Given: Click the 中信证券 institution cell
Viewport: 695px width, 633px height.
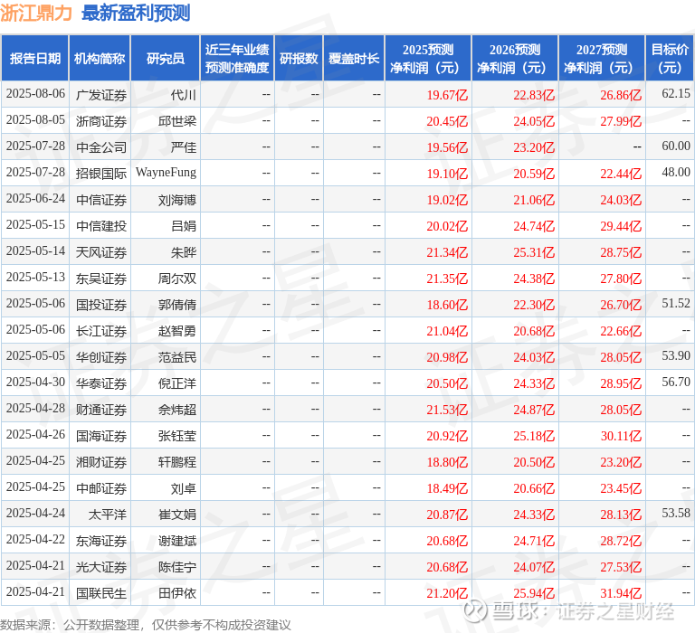Looking at the screenshot, I should pyautogui.click(x=101, y=199).
